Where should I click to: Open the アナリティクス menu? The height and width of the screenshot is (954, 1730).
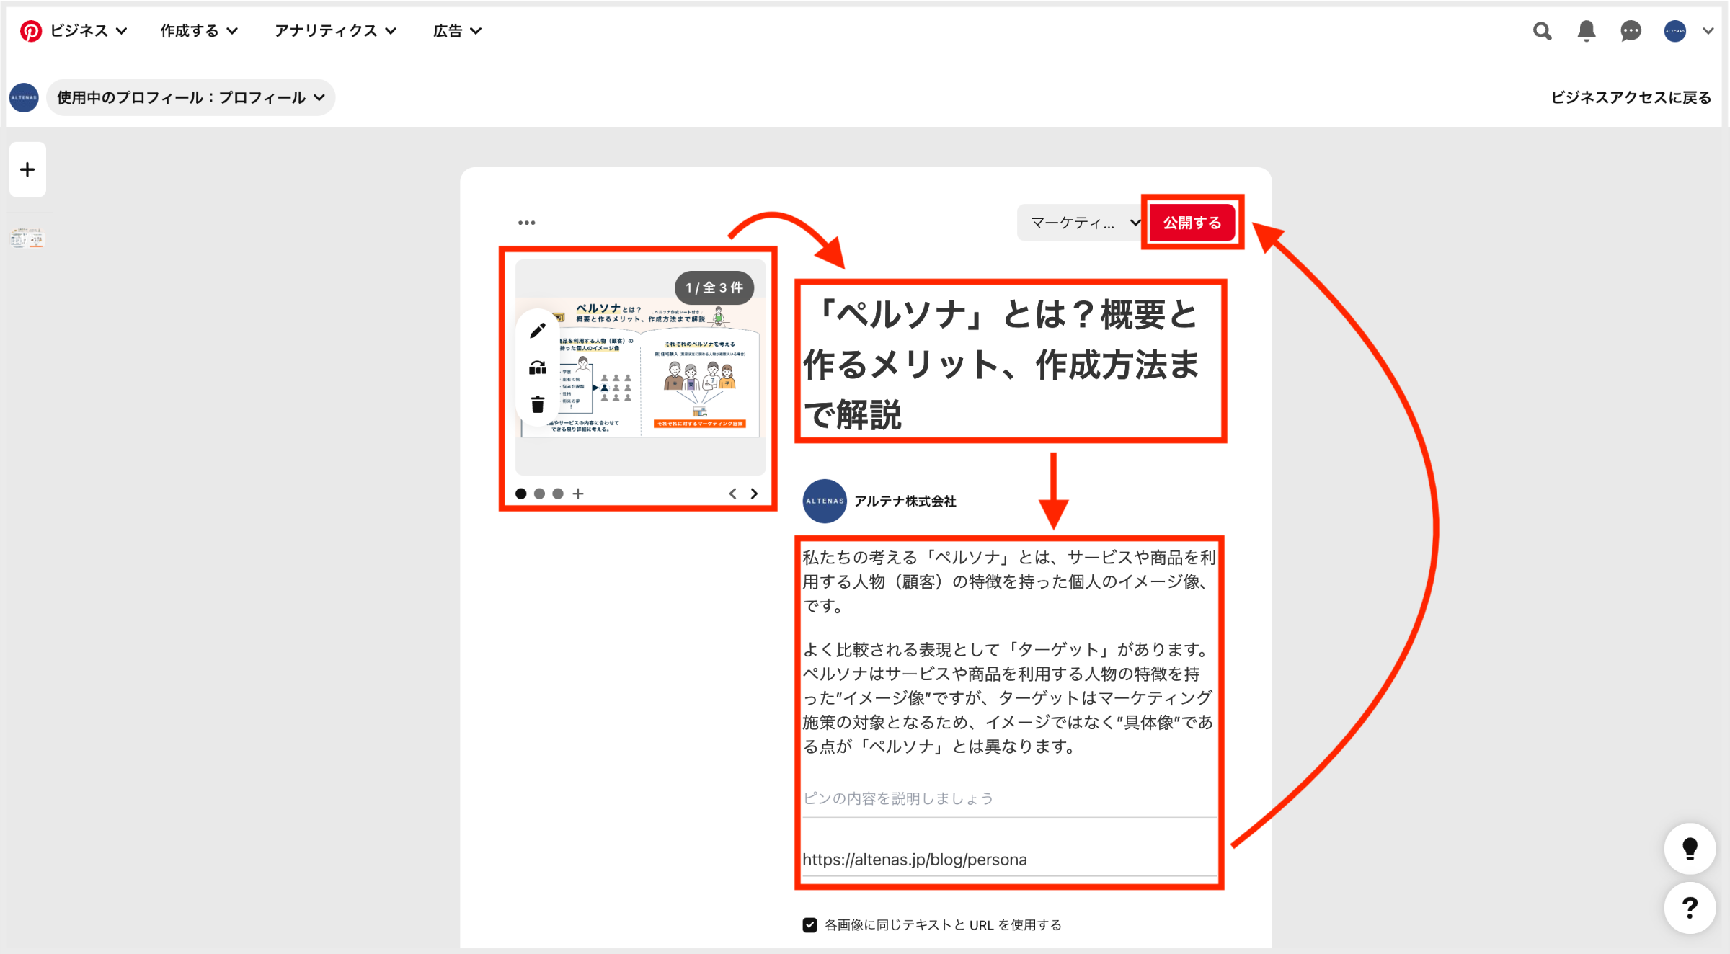[335, 31]
